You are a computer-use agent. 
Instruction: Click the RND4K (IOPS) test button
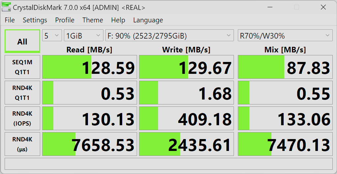click(x=22, y=118)
